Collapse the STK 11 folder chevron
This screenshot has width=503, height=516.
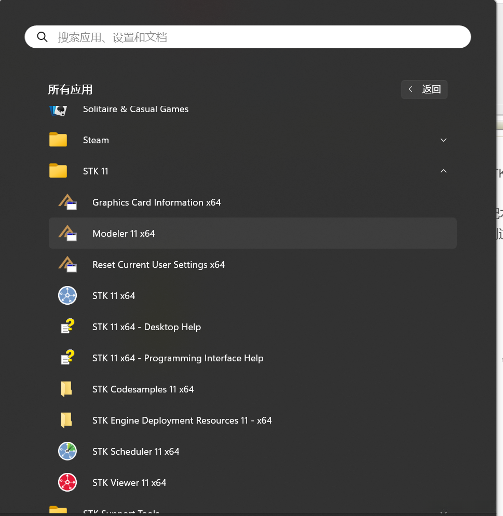pos(443,171)
